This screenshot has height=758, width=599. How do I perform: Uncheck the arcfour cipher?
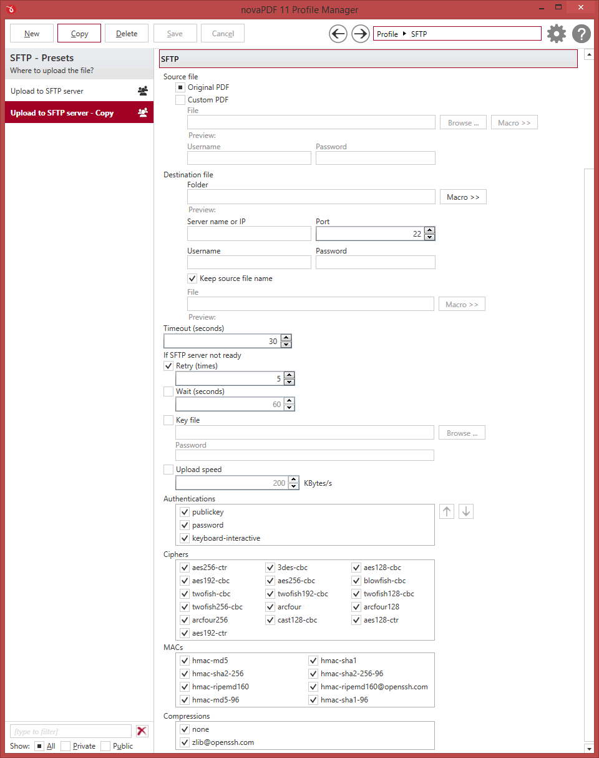coord(270,607)
